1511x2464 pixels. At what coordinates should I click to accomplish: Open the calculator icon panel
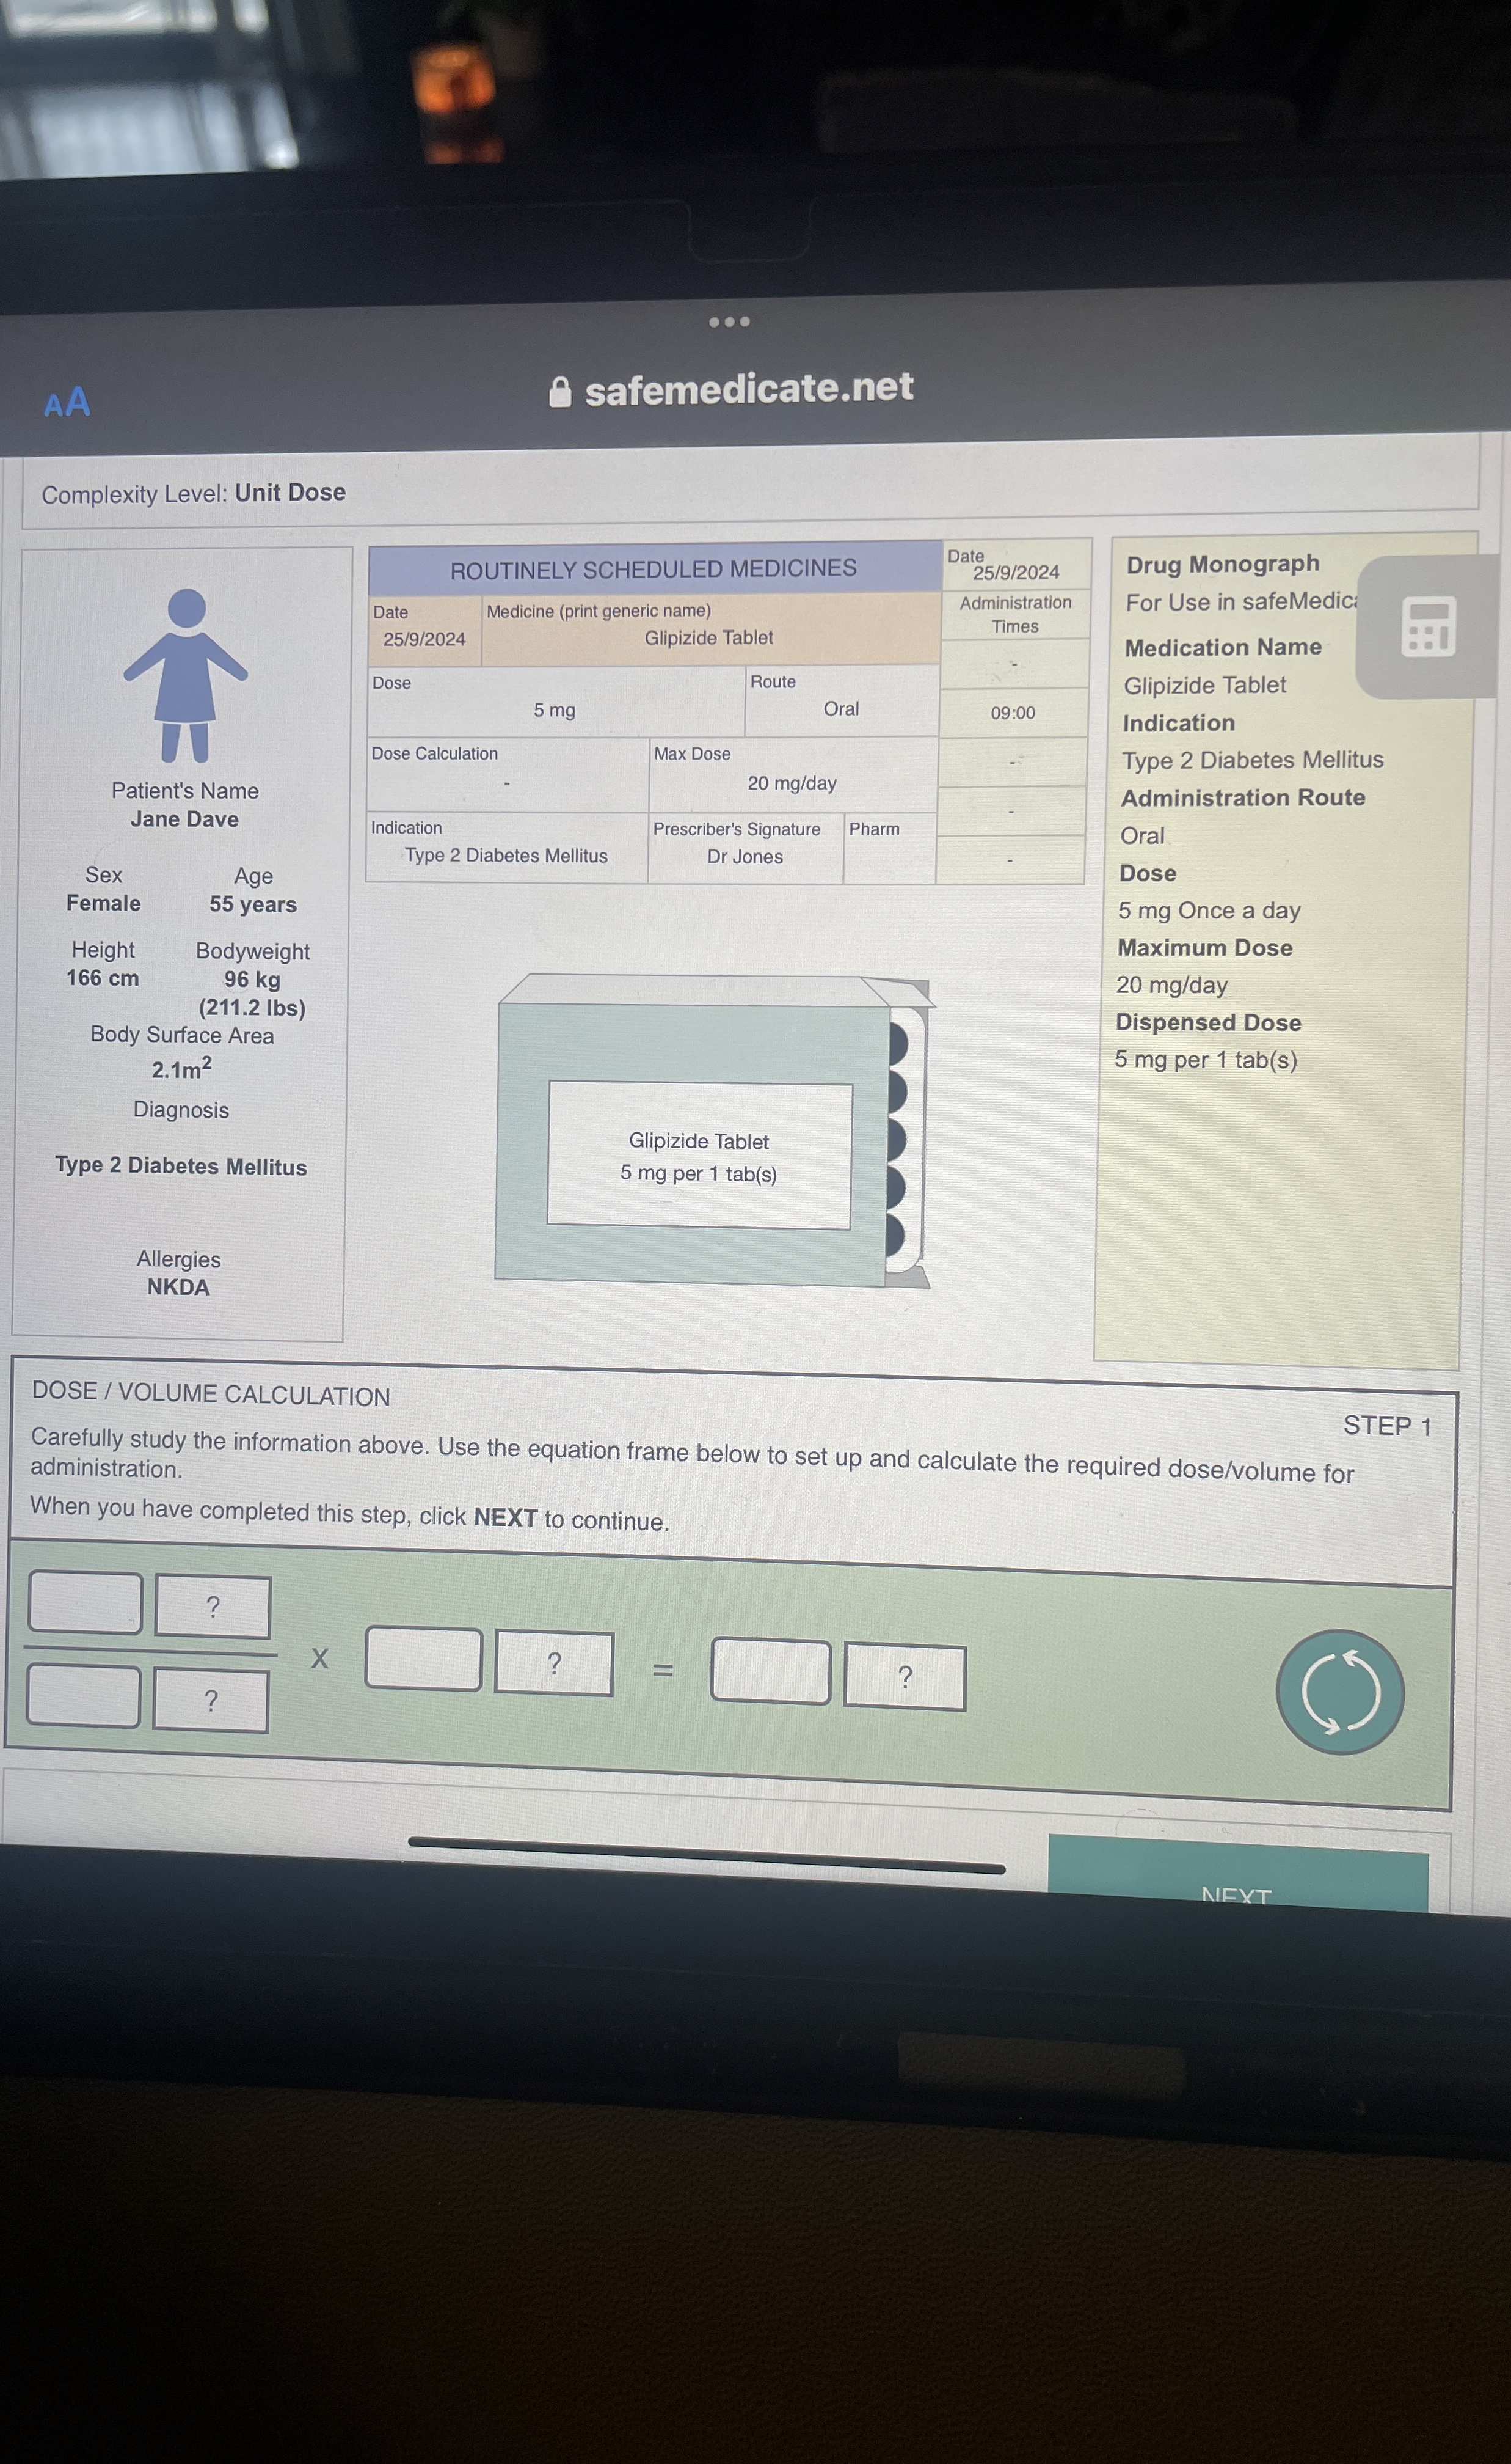(1428, 627)
